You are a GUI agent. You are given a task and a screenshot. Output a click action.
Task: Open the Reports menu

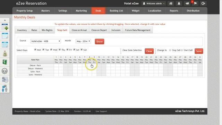click(x=174, y=11)
